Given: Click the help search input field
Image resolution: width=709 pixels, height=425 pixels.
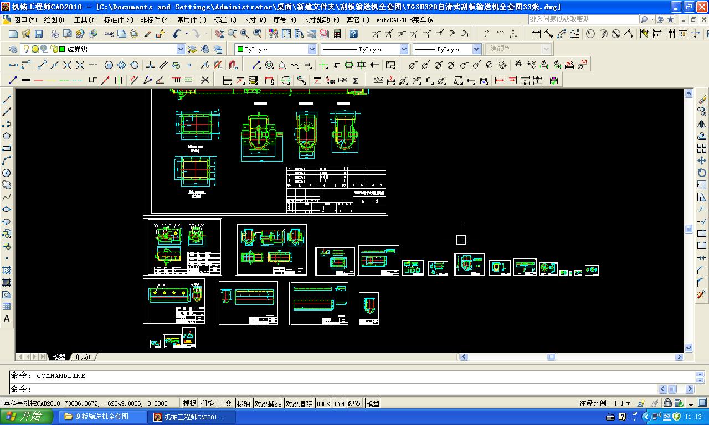Looking at the screenshot, I should pyautogui.click(x=583, y=19).
